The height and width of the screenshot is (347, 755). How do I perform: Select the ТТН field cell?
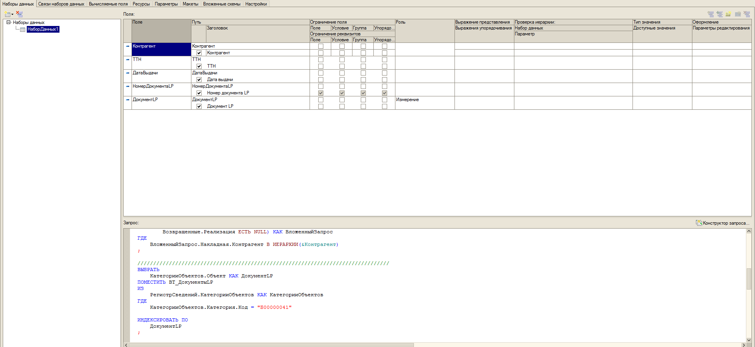pos(161,63)
